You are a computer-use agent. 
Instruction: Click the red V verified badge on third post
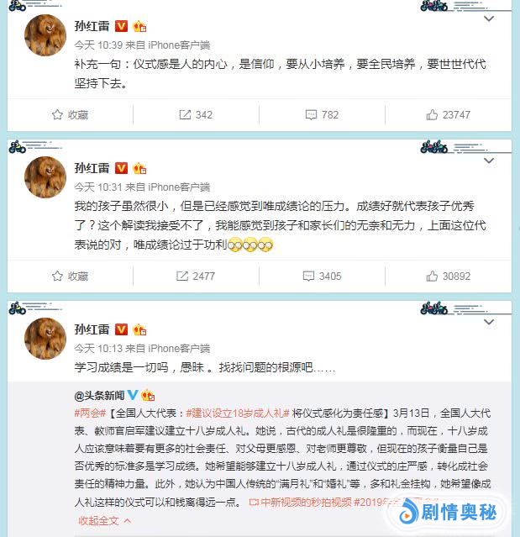tap(121, 329)
